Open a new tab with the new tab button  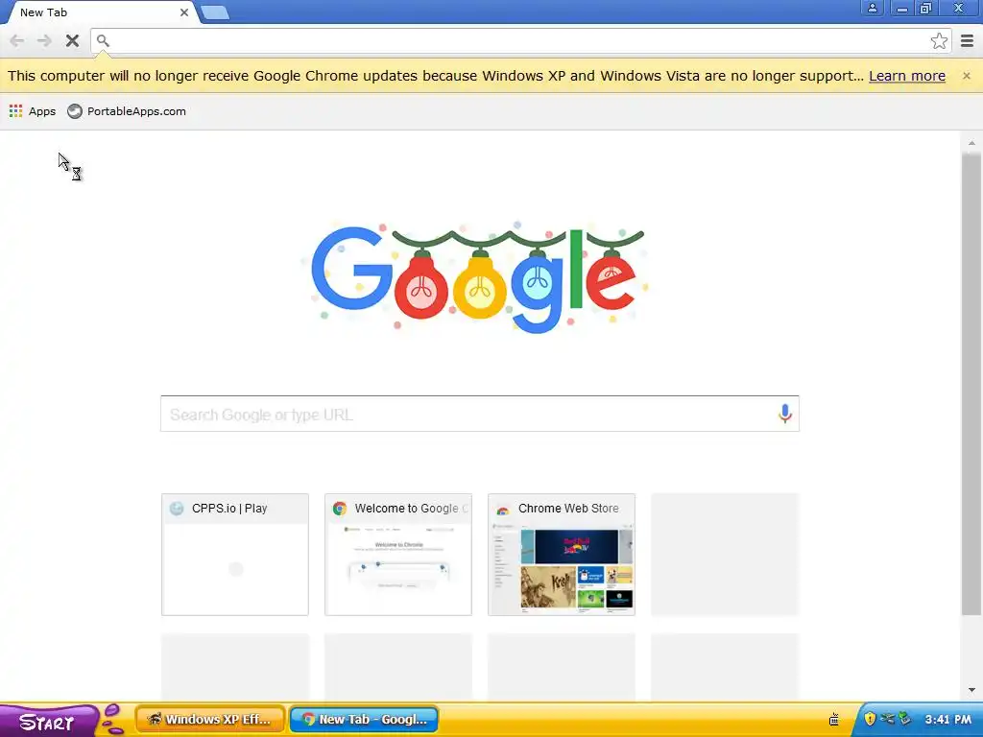tap(215, 12)
